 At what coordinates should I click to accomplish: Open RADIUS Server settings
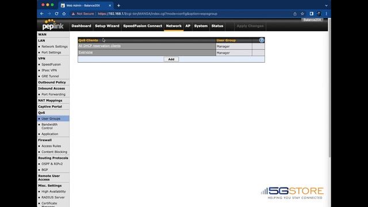(x=53, y=197)
